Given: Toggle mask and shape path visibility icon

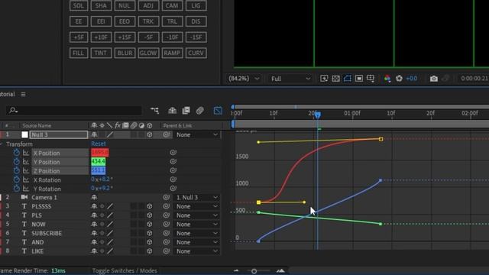Looking at the screenshot, I should (x=348, y=79).
